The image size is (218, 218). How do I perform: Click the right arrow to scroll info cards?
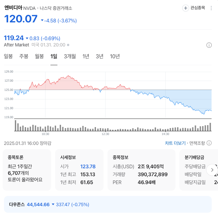212,170
